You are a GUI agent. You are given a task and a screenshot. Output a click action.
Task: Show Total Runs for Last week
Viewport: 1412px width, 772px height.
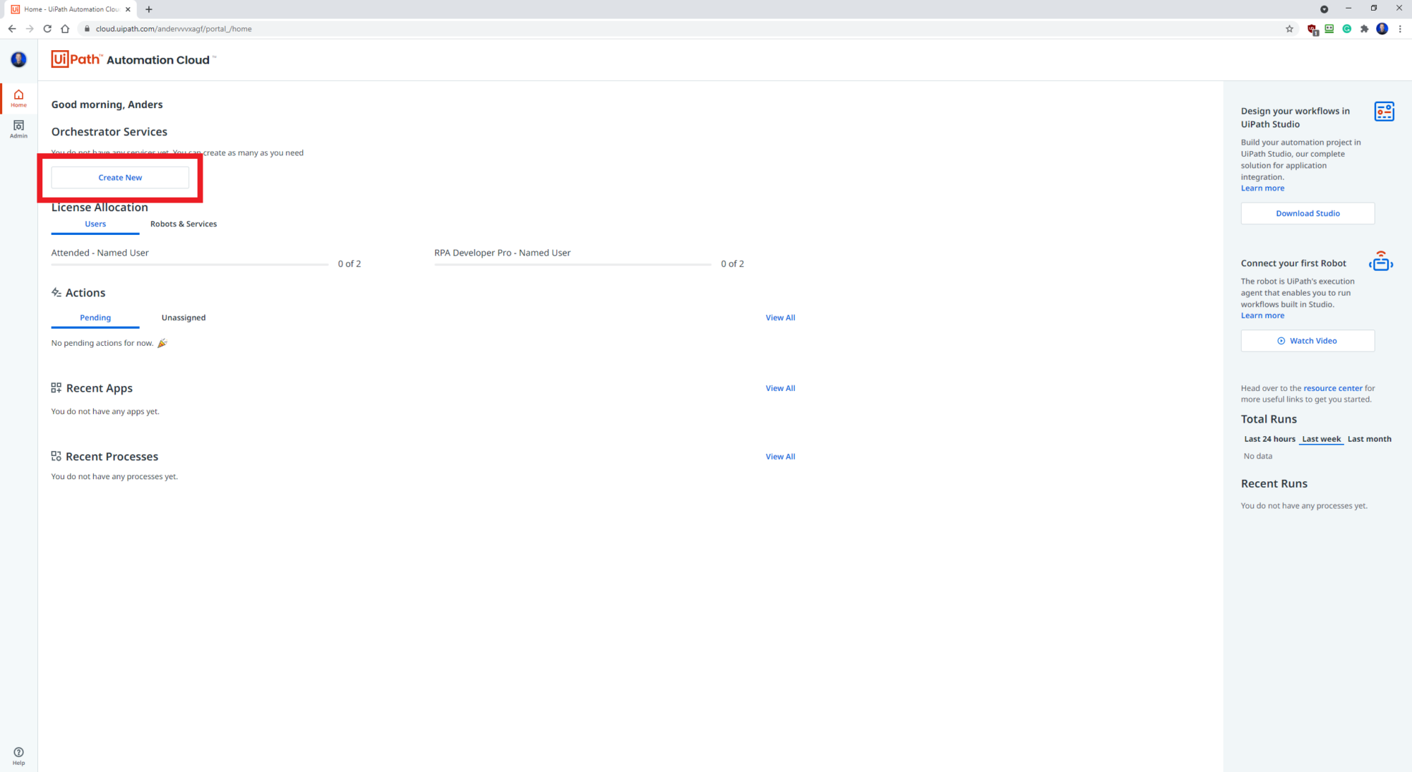pos(1322,439)
